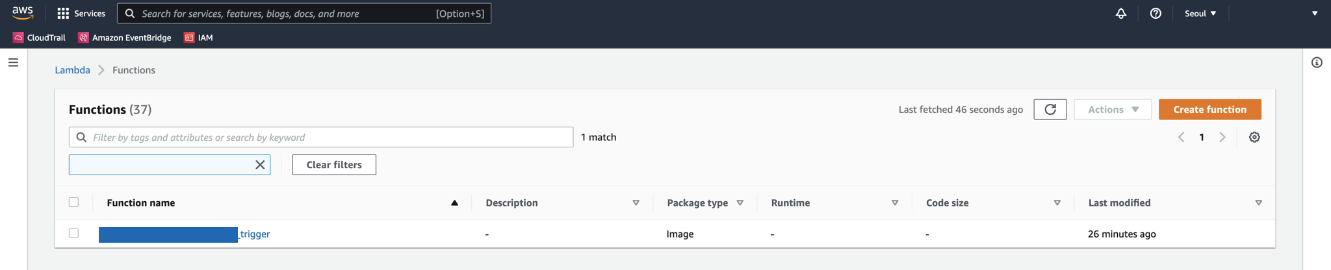
Task: Open the notifications bell icon
Action: 1120,13
